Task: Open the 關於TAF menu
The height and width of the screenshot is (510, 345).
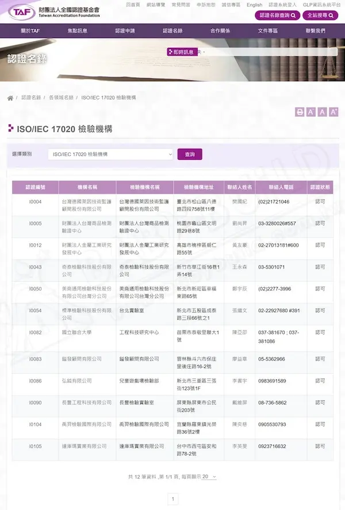Action: tap(30, 31)
